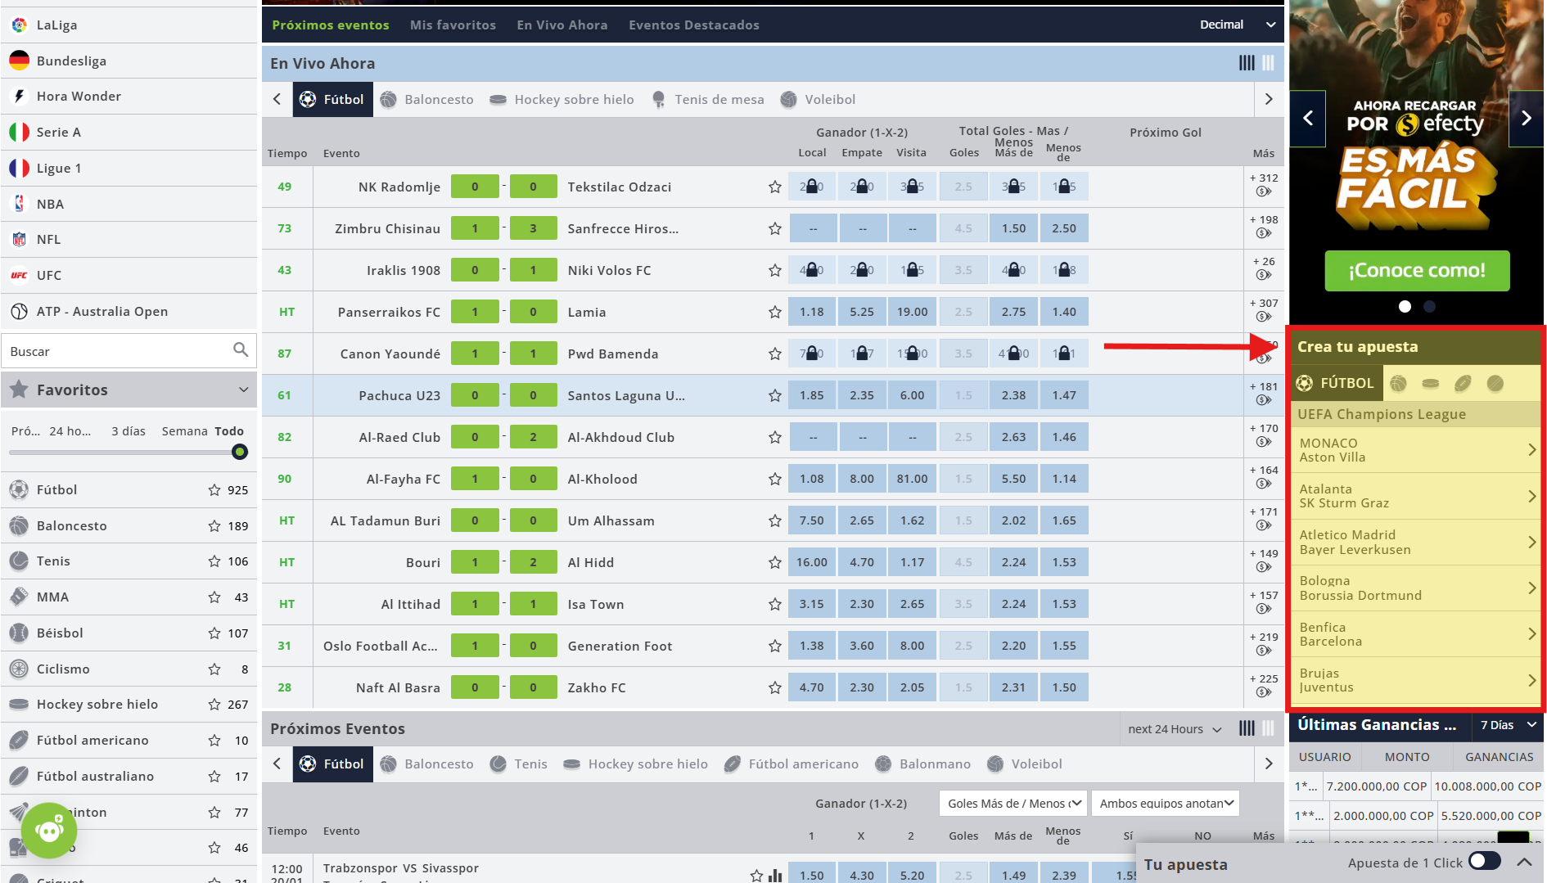Favorite the Naft Al Basra match star
Screen dimensions: 1547x883
pyautogui.click(x=774, y=687)
